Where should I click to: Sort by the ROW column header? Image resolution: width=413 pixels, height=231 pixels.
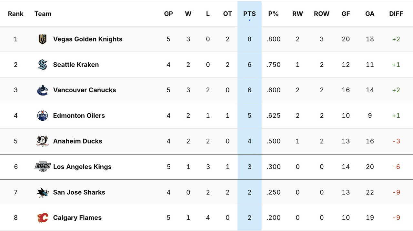(321, 14)
